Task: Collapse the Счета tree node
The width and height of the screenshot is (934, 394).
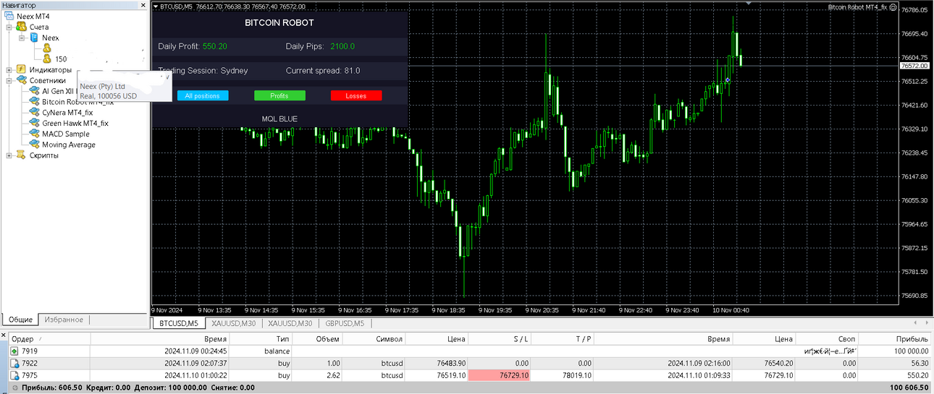Action: tap(9, 27)
